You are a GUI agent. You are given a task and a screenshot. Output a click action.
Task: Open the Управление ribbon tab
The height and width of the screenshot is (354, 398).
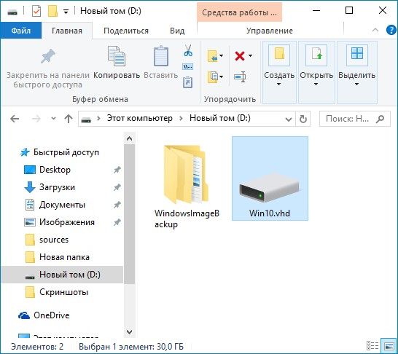(270, 31)
